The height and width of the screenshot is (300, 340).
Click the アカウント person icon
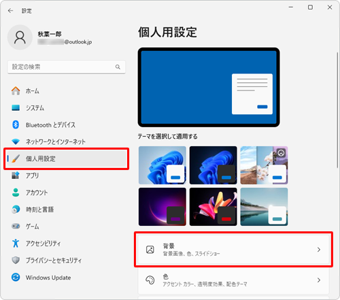click(16, 193)
